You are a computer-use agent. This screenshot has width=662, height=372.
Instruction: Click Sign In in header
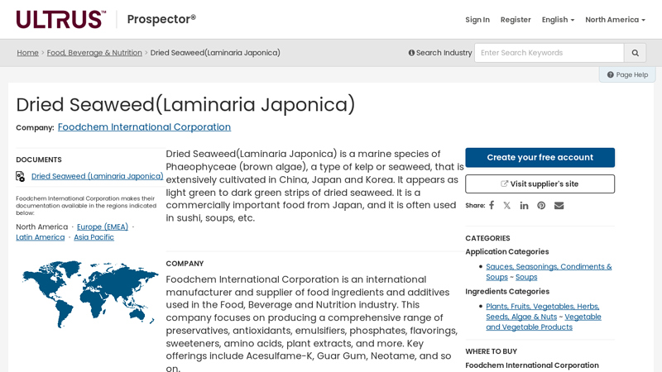[477, 20]
